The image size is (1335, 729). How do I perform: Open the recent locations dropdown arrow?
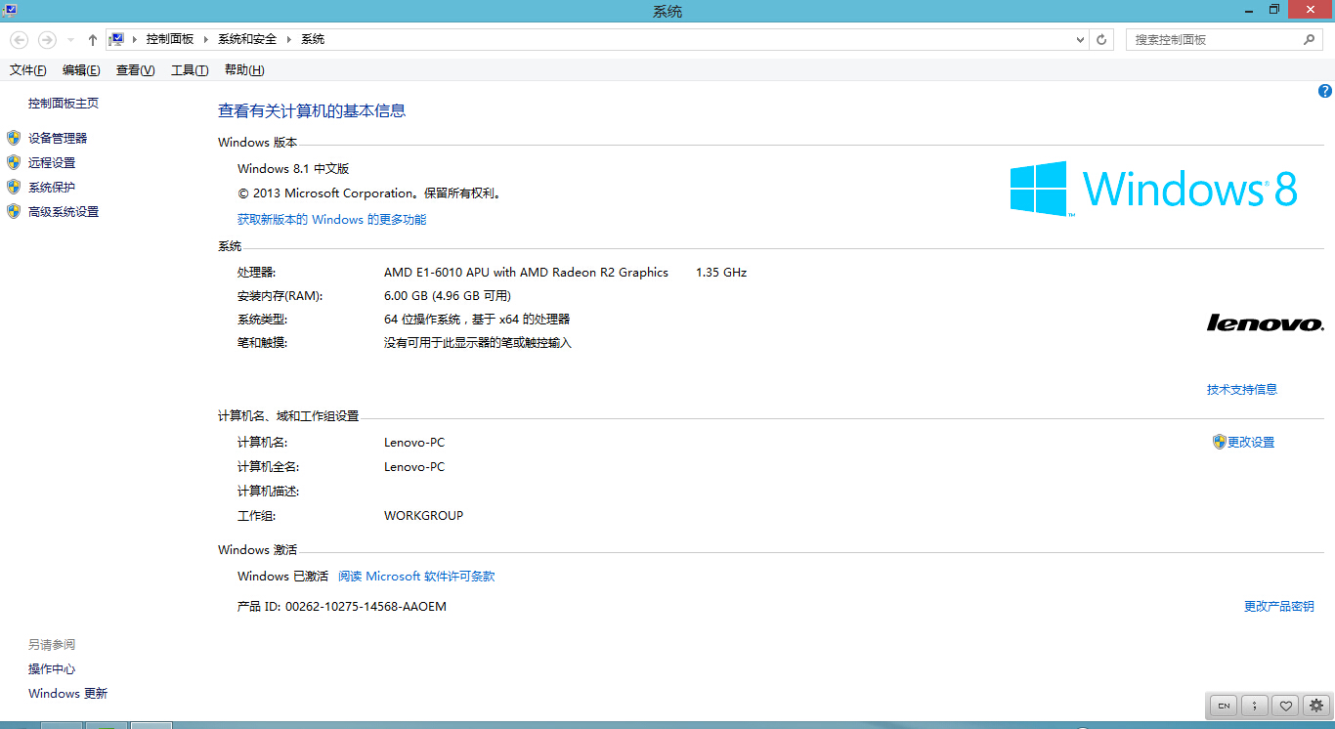pyautogui.click(x=70, y=40)
